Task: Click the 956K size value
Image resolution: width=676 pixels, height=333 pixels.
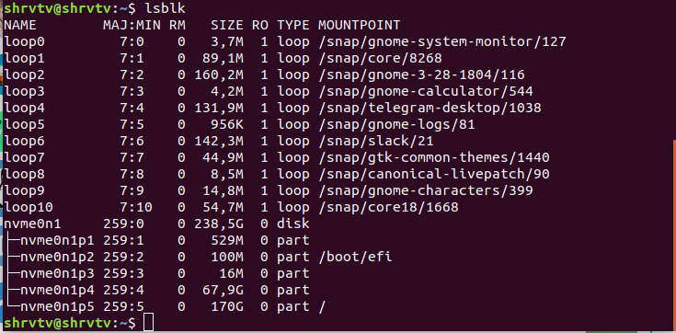Action: click(x=227, y=125)
